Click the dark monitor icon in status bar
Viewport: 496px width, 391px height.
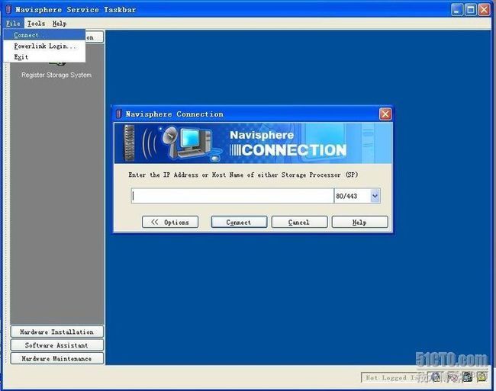pos(467,377)
